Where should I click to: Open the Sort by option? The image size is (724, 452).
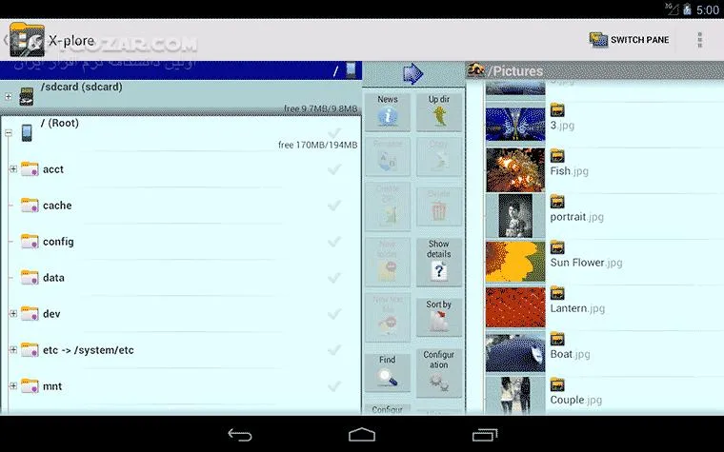click(x=438, y=317)
